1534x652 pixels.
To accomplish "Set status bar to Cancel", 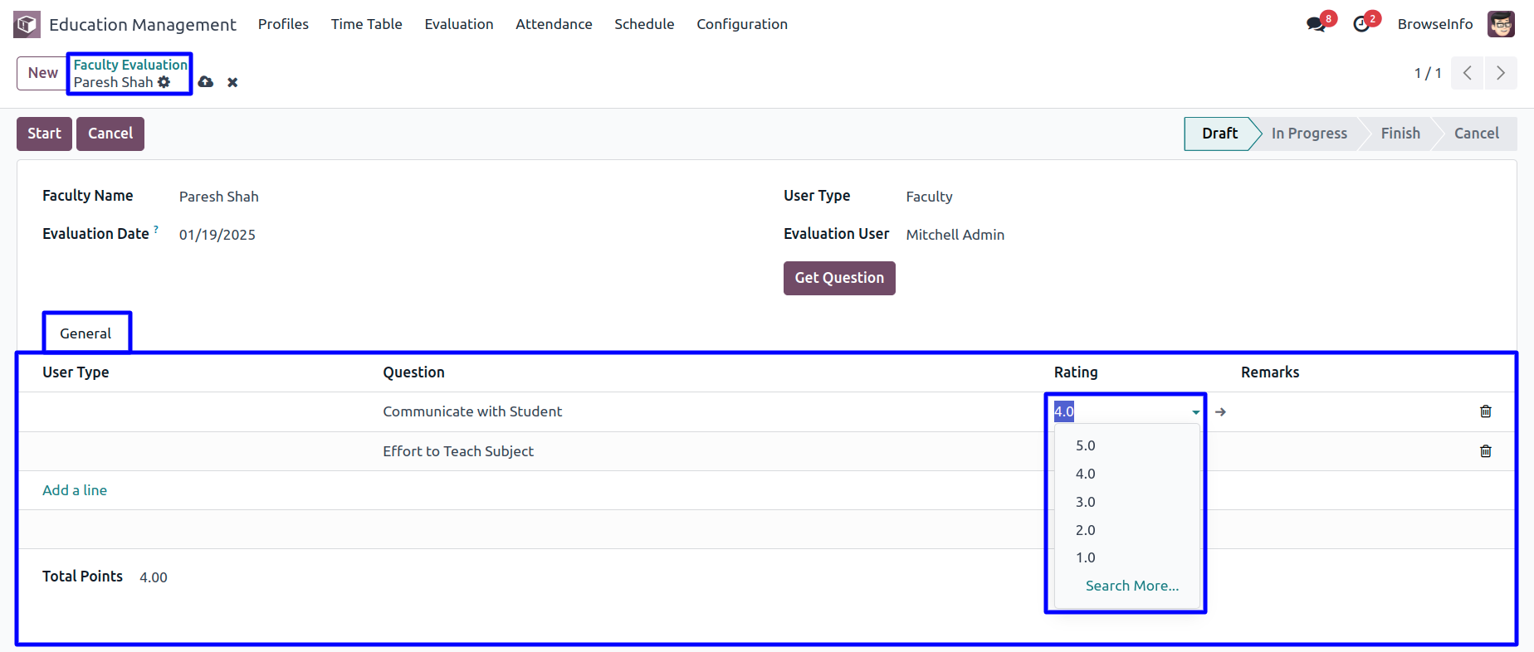I will point(1476,134).
